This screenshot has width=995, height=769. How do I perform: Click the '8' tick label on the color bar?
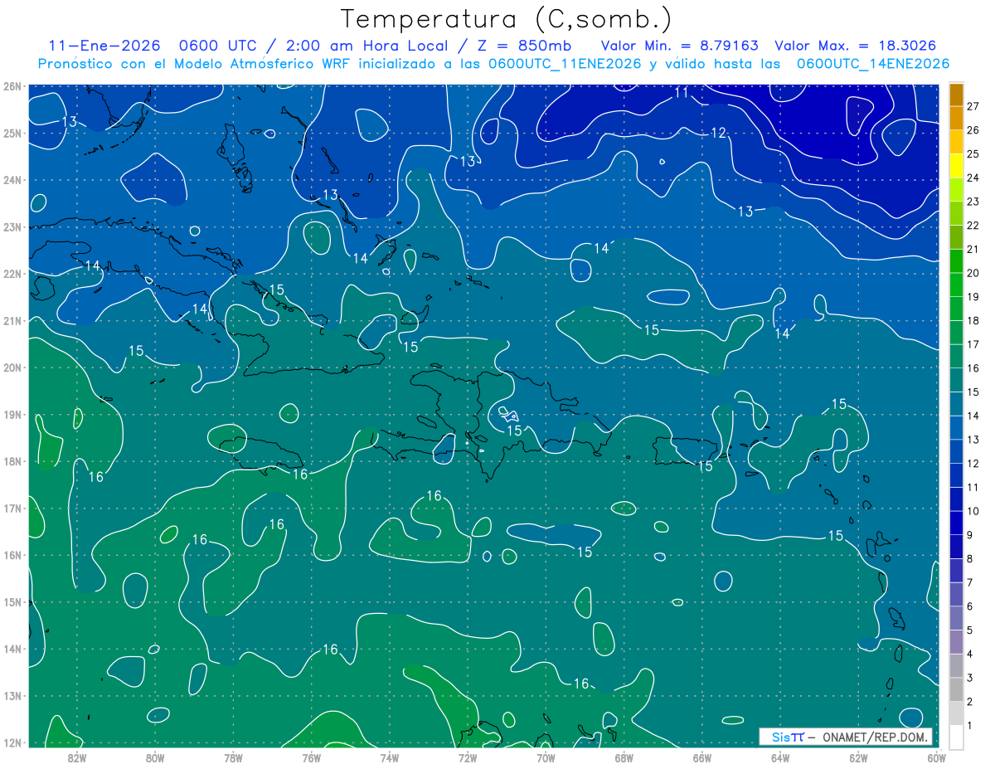coord(970,559)
